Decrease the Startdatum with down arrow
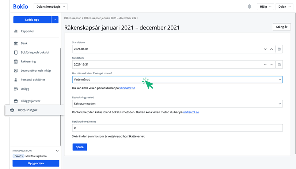Viewport: 296px width, 169px height. [x=265, y=49]
